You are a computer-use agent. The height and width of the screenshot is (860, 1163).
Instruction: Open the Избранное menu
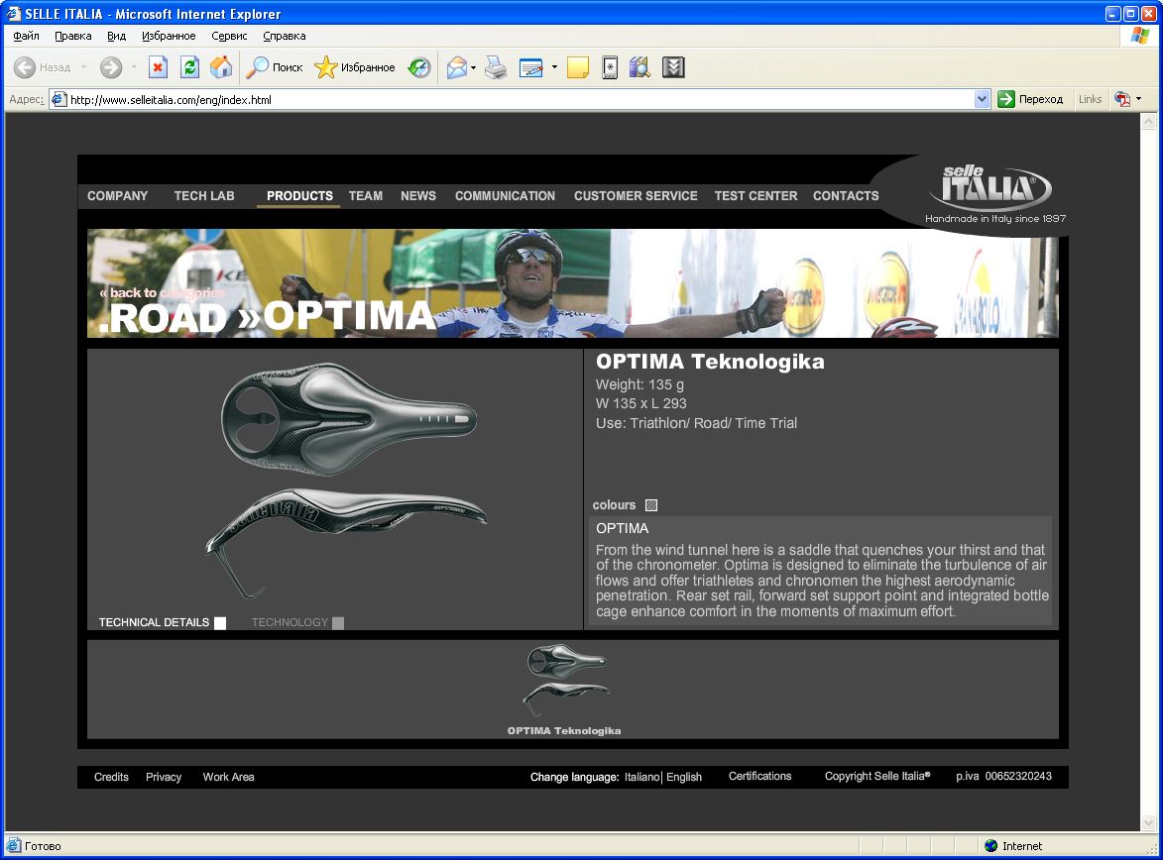tap(169, 36)
